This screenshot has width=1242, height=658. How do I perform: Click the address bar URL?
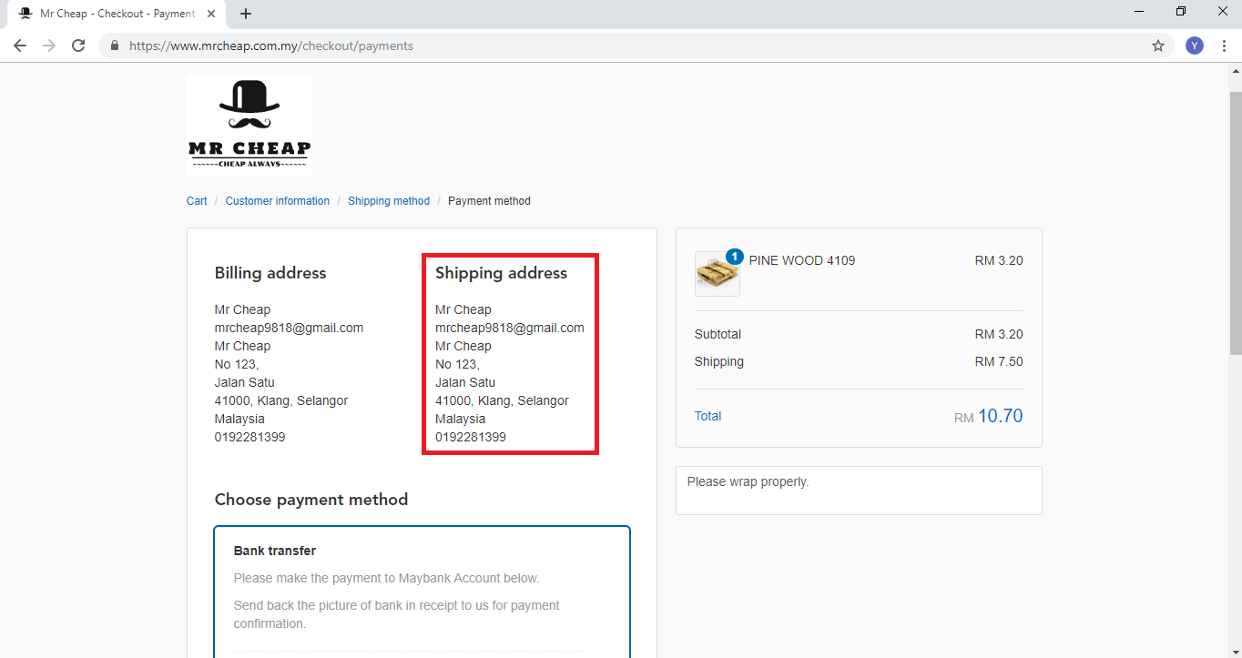coord(271,46)
